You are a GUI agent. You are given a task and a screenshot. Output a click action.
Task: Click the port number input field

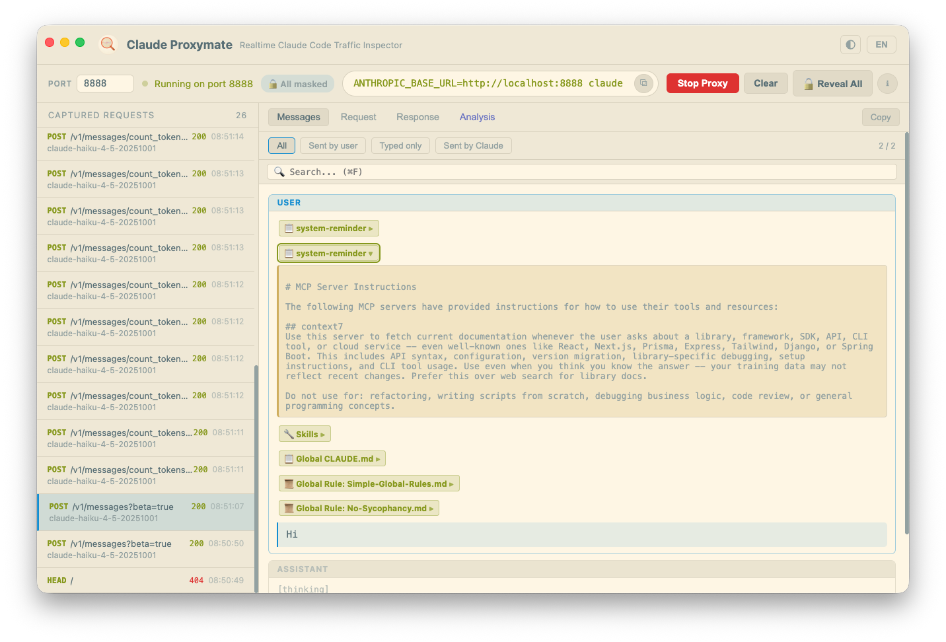pyautogui.click(x=105, y=83)
